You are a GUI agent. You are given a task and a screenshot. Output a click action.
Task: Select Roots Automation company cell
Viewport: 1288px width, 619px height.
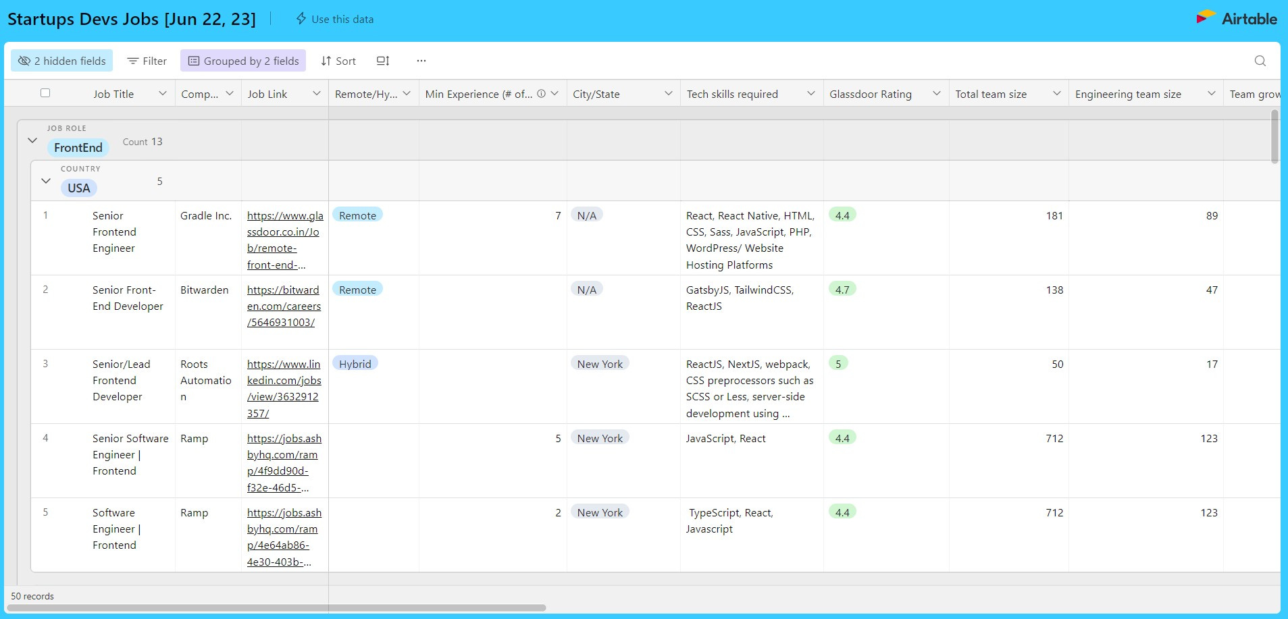pos(208,386)
